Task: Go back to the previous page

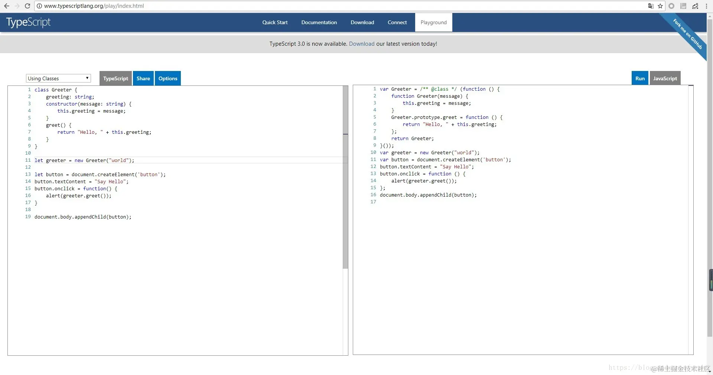Action: coord(7,6)
